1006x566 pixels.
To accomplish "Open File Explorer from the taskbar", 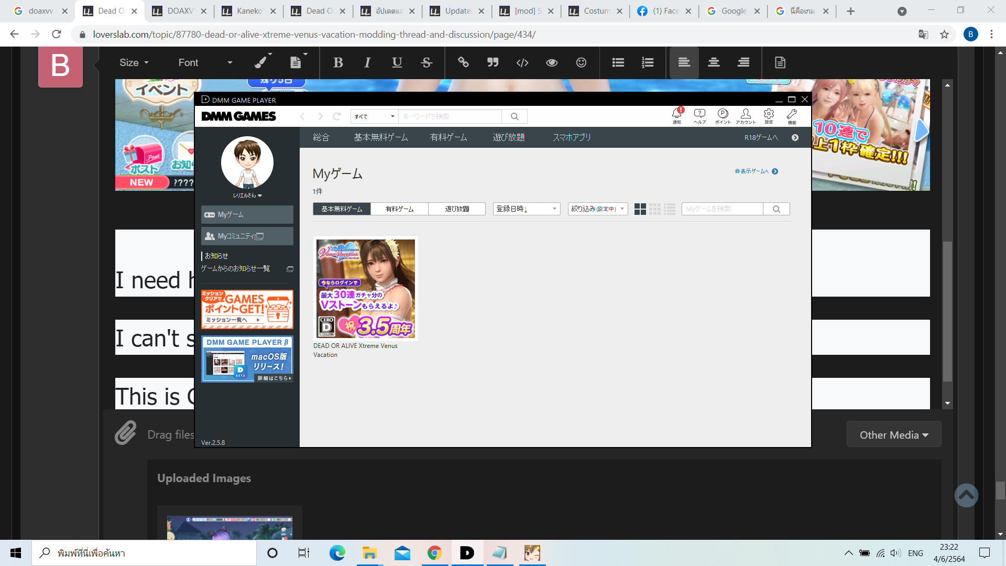I will tap(370, 553).
